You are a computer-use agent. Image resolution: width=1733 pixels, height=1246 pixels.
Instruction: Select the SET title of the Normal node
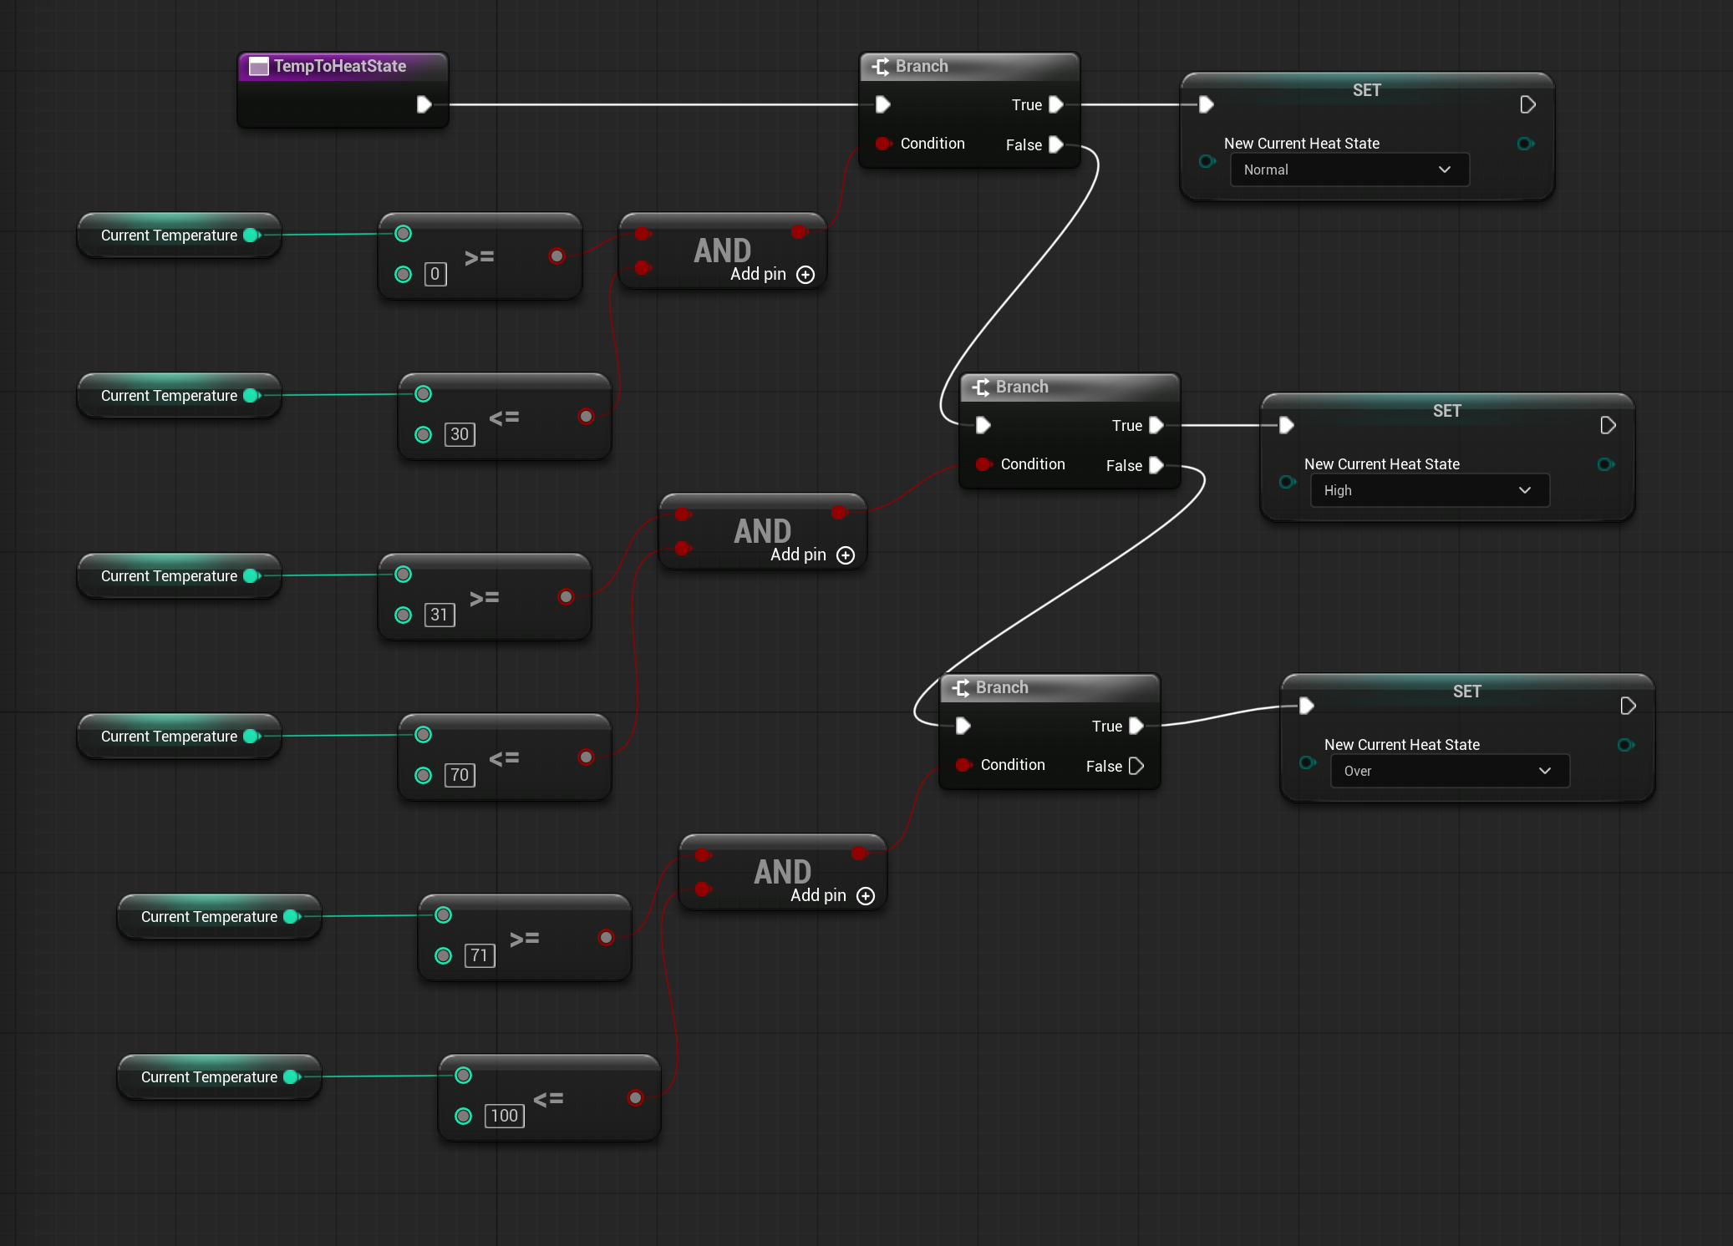click(x=1367, y=90)
